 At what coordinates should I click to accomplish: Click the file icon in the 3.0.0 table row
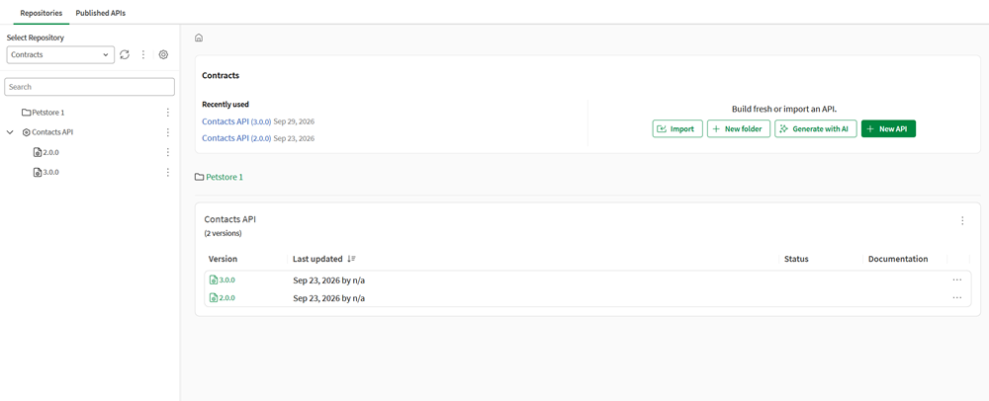(214, 281)
